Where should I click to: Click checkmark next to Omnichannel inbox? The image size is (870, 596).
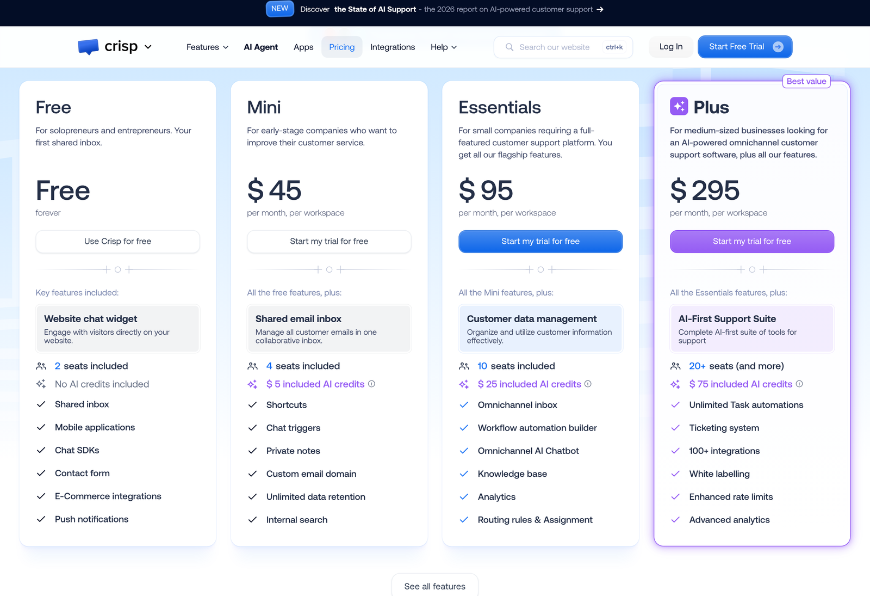point(464,405)
